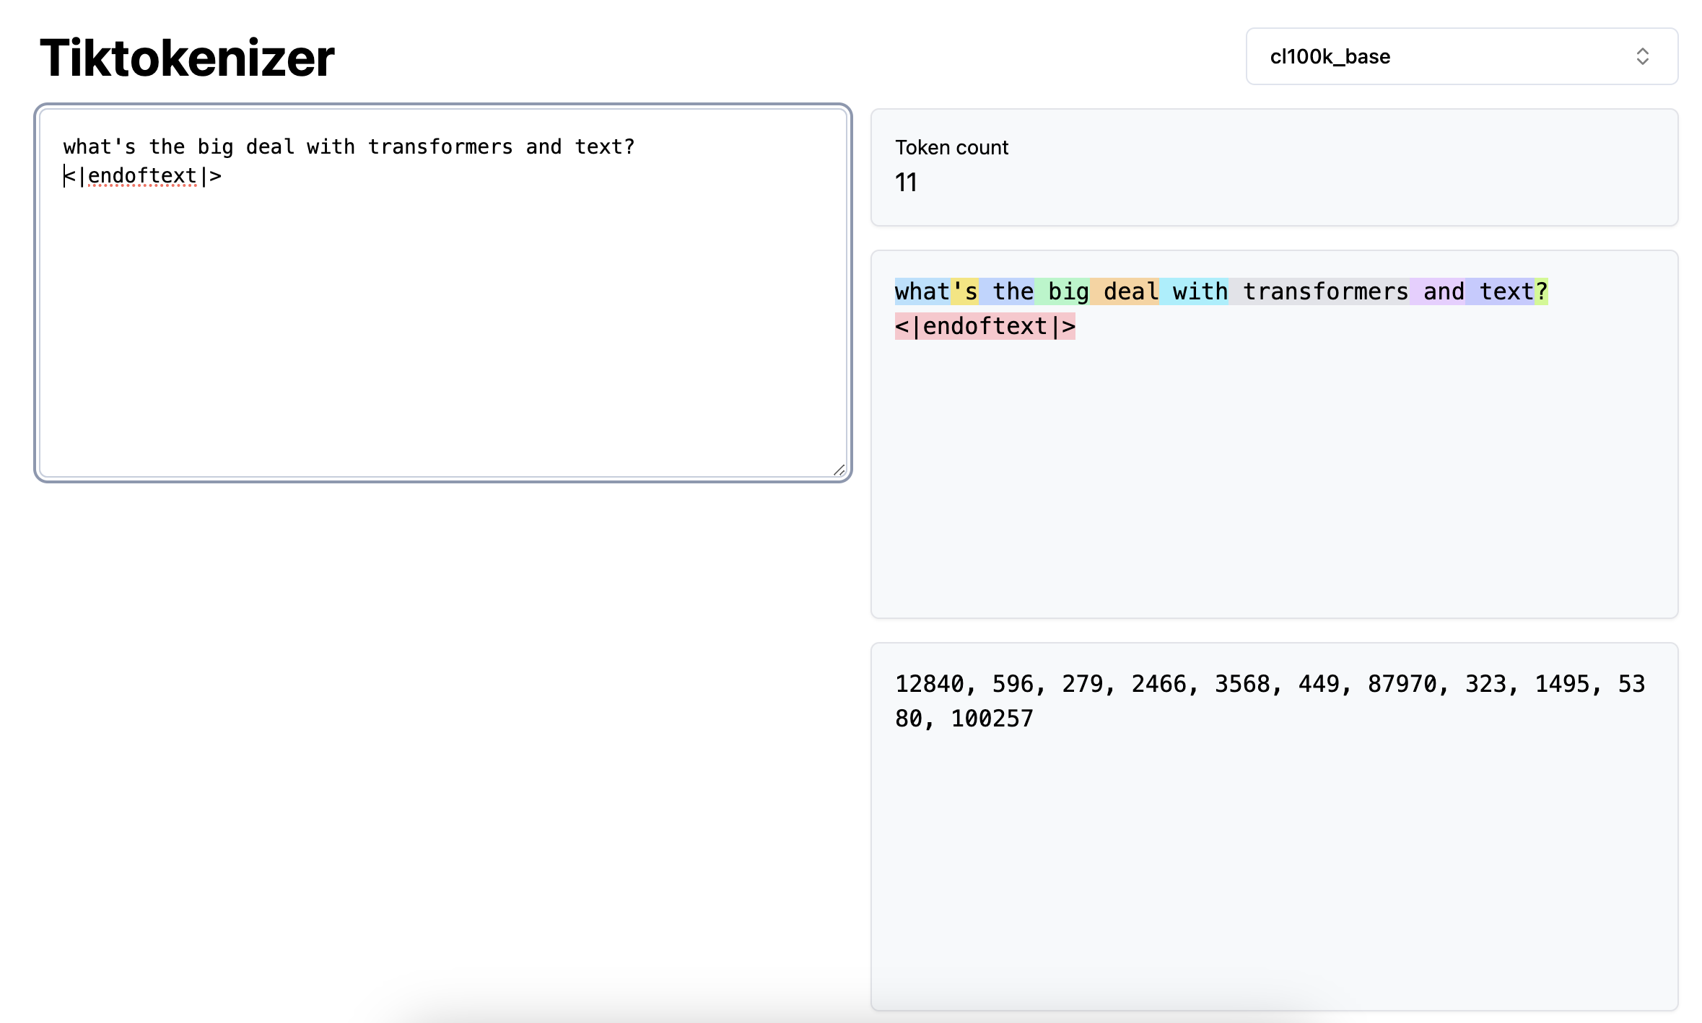Click the up-down chevron on encoding selector
This screenshot has width=1702, height=1023.
pyautogui.click(x=1642, y=56)
